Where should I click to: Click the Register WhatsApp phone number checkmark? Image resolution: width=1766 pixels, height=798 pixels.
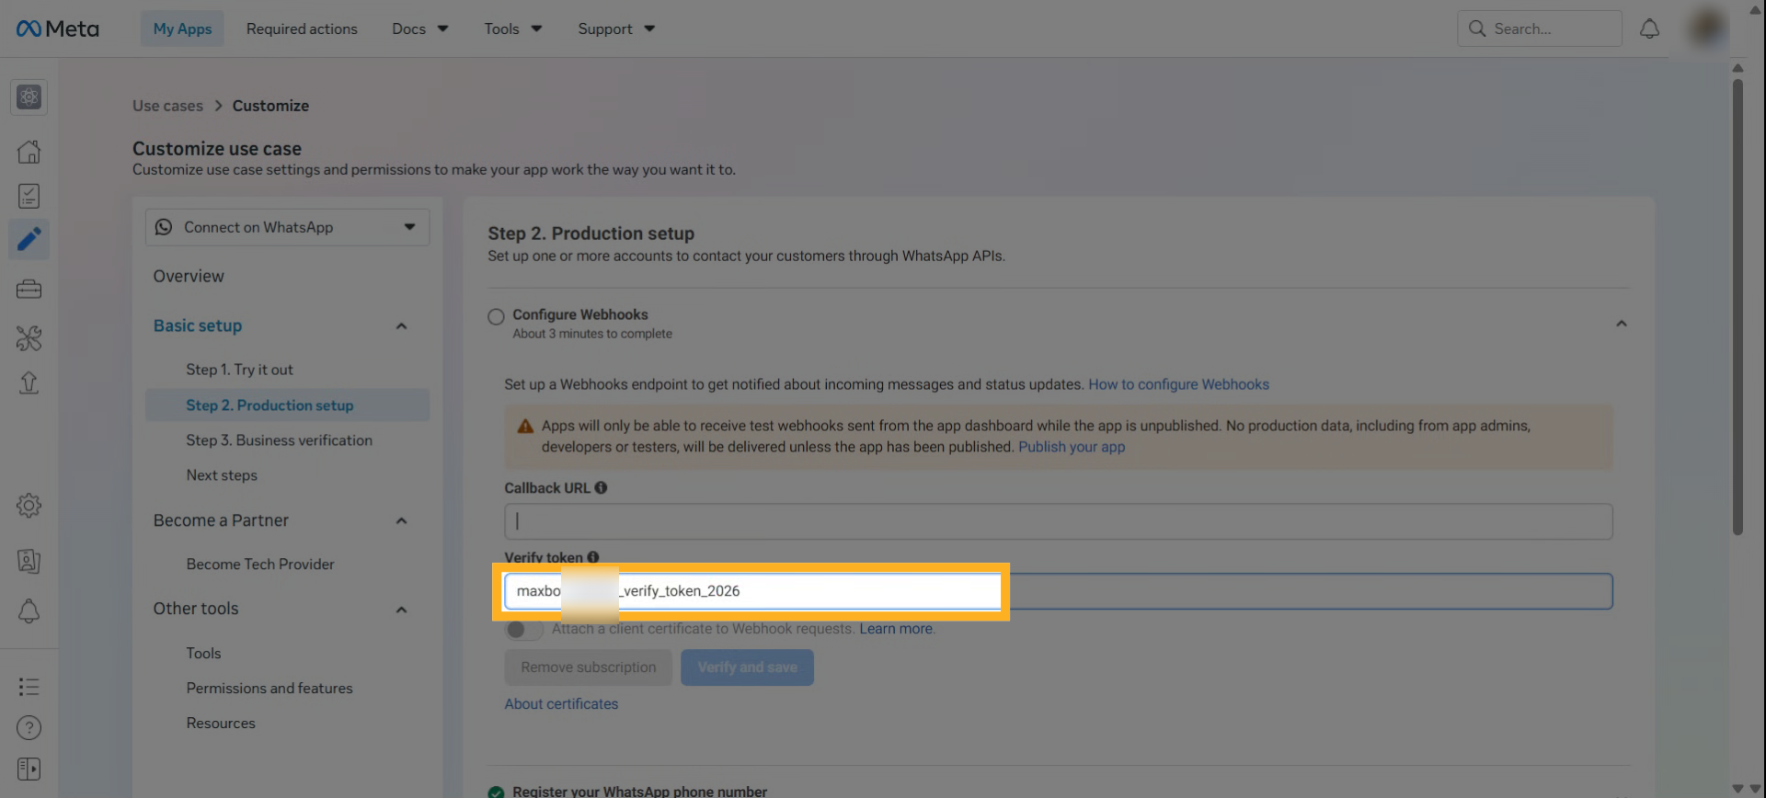496,792
